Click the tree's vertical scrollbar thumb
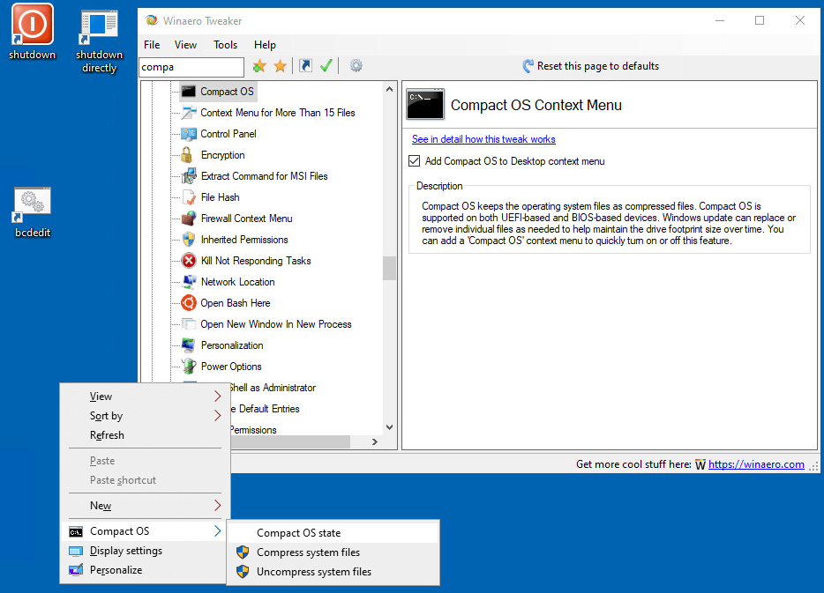This screenshot has height=593, width=824. (x=389, y=268)
